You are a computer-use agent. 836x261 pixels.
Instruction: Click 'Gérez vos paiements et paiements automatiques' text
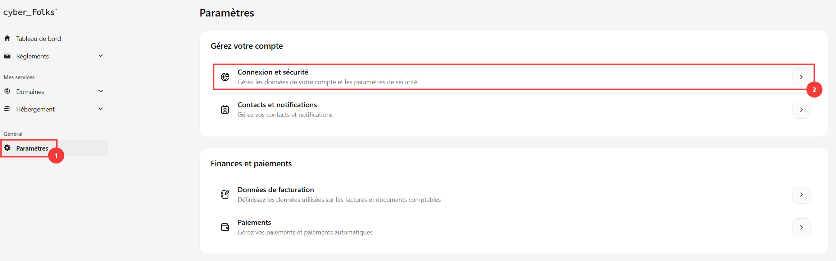pos(305,232)
